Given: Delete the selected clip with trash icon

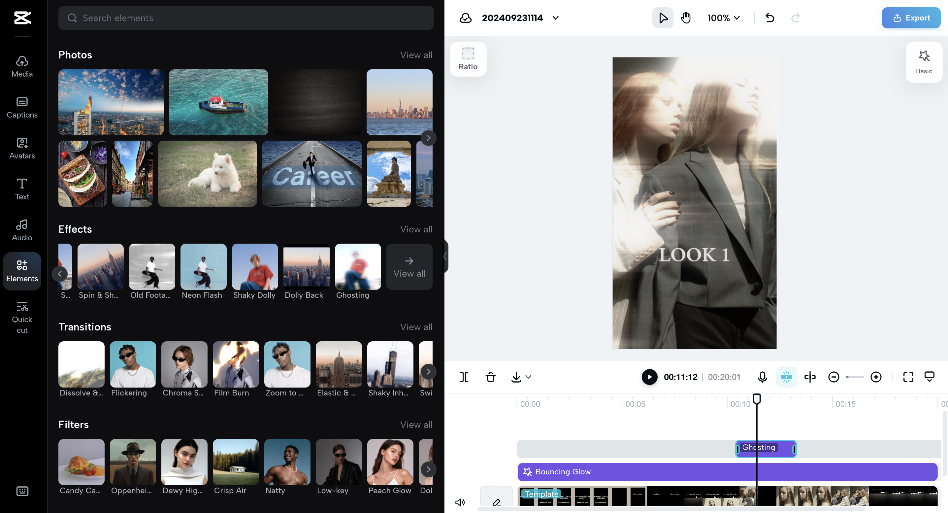Looking at the screenshot, I should [490, 377].
